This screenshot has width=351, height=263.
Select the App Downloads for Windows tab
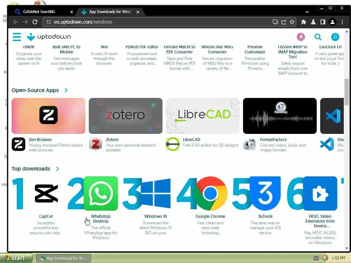(x=110, y=12)
